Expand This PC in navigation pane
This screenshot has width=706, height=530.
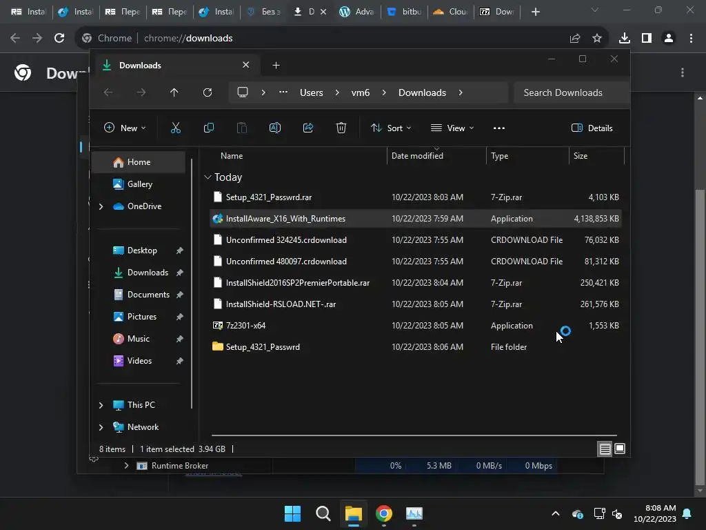(x=101, y=405)
